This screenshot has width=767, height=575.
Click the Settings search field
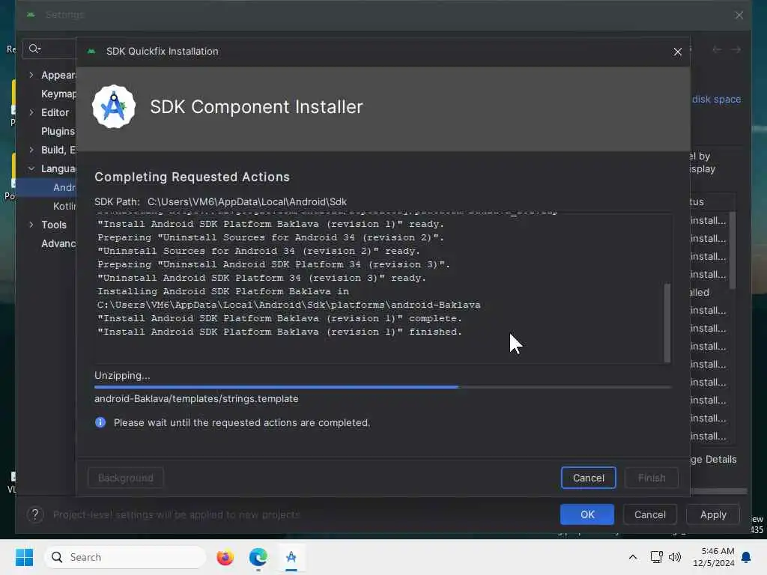[x=49, y=49]
